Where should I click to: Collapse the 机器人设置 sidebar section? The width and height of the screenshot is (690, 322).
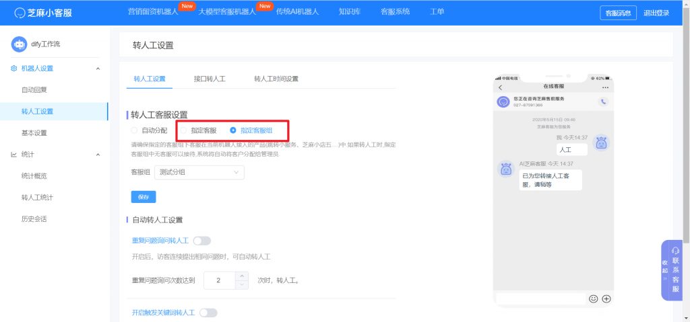click(x=98, y=69)
